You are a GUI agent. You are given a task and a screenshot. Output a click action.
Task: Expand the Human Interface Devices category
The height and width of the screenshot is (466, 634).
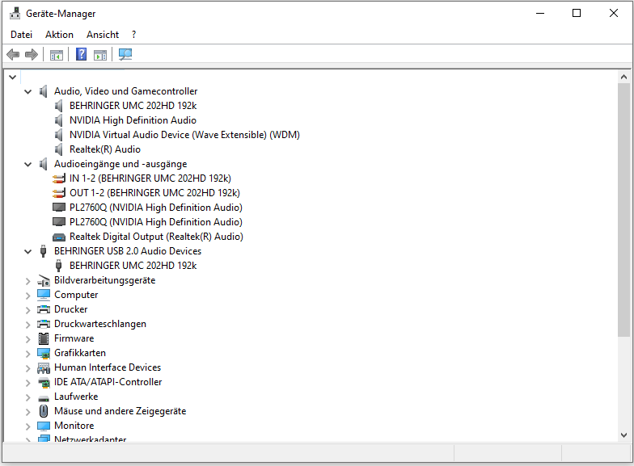click(x=27, y=368)
